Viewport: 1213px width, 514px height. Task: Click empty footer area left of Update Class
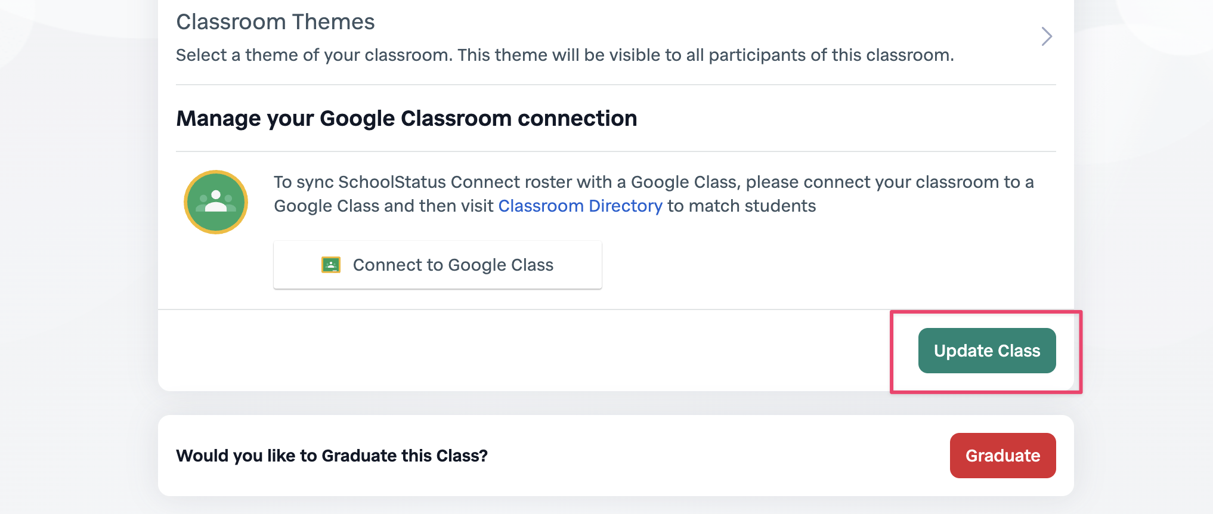point(525,351)
